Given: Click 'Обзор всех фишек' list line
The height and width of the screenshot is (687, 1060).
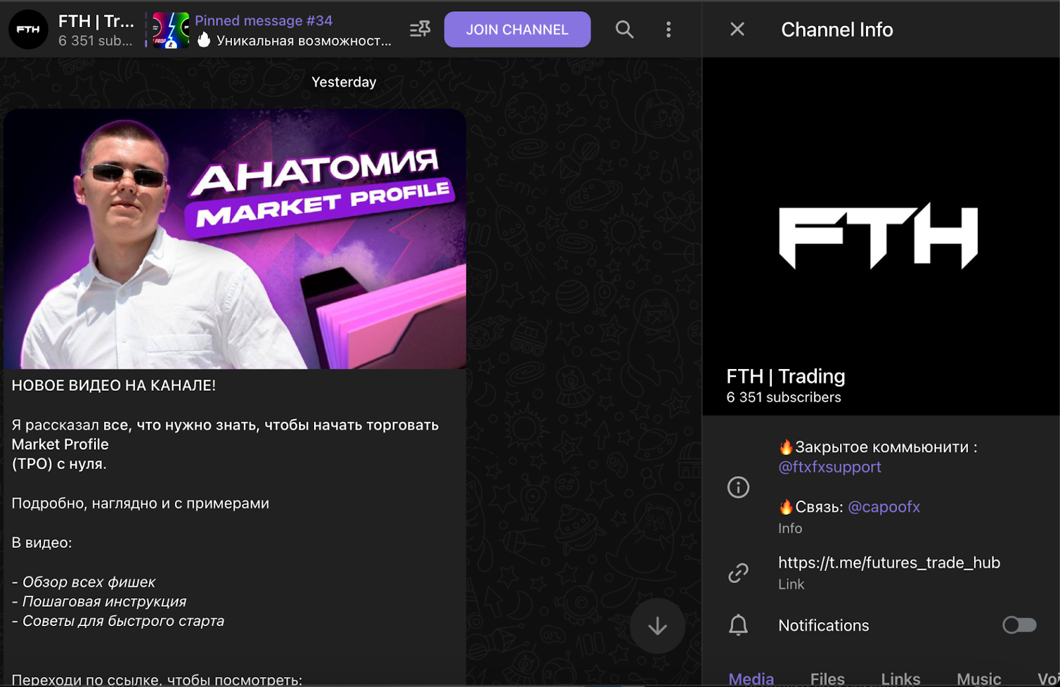Looking at the screenshot, I should pyautogui.click(x=83, y=582).
